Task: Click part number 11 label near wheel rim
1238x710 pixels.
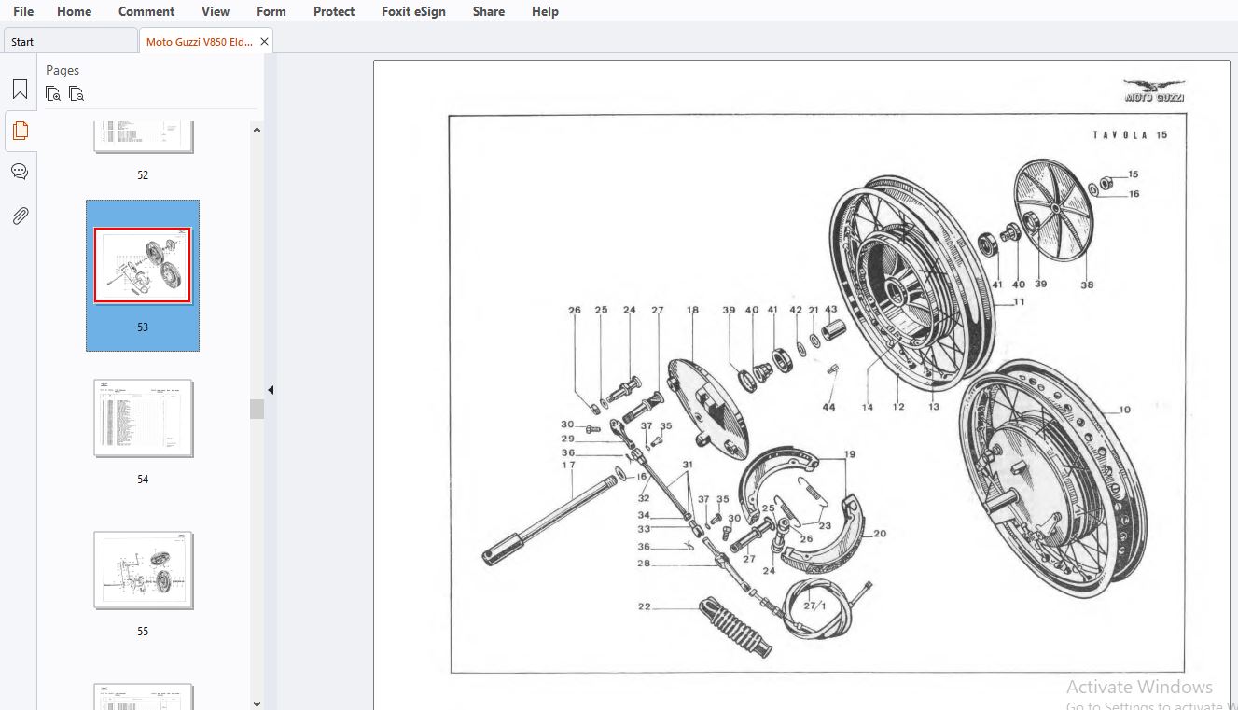Action: click(x=1019, y=301)
